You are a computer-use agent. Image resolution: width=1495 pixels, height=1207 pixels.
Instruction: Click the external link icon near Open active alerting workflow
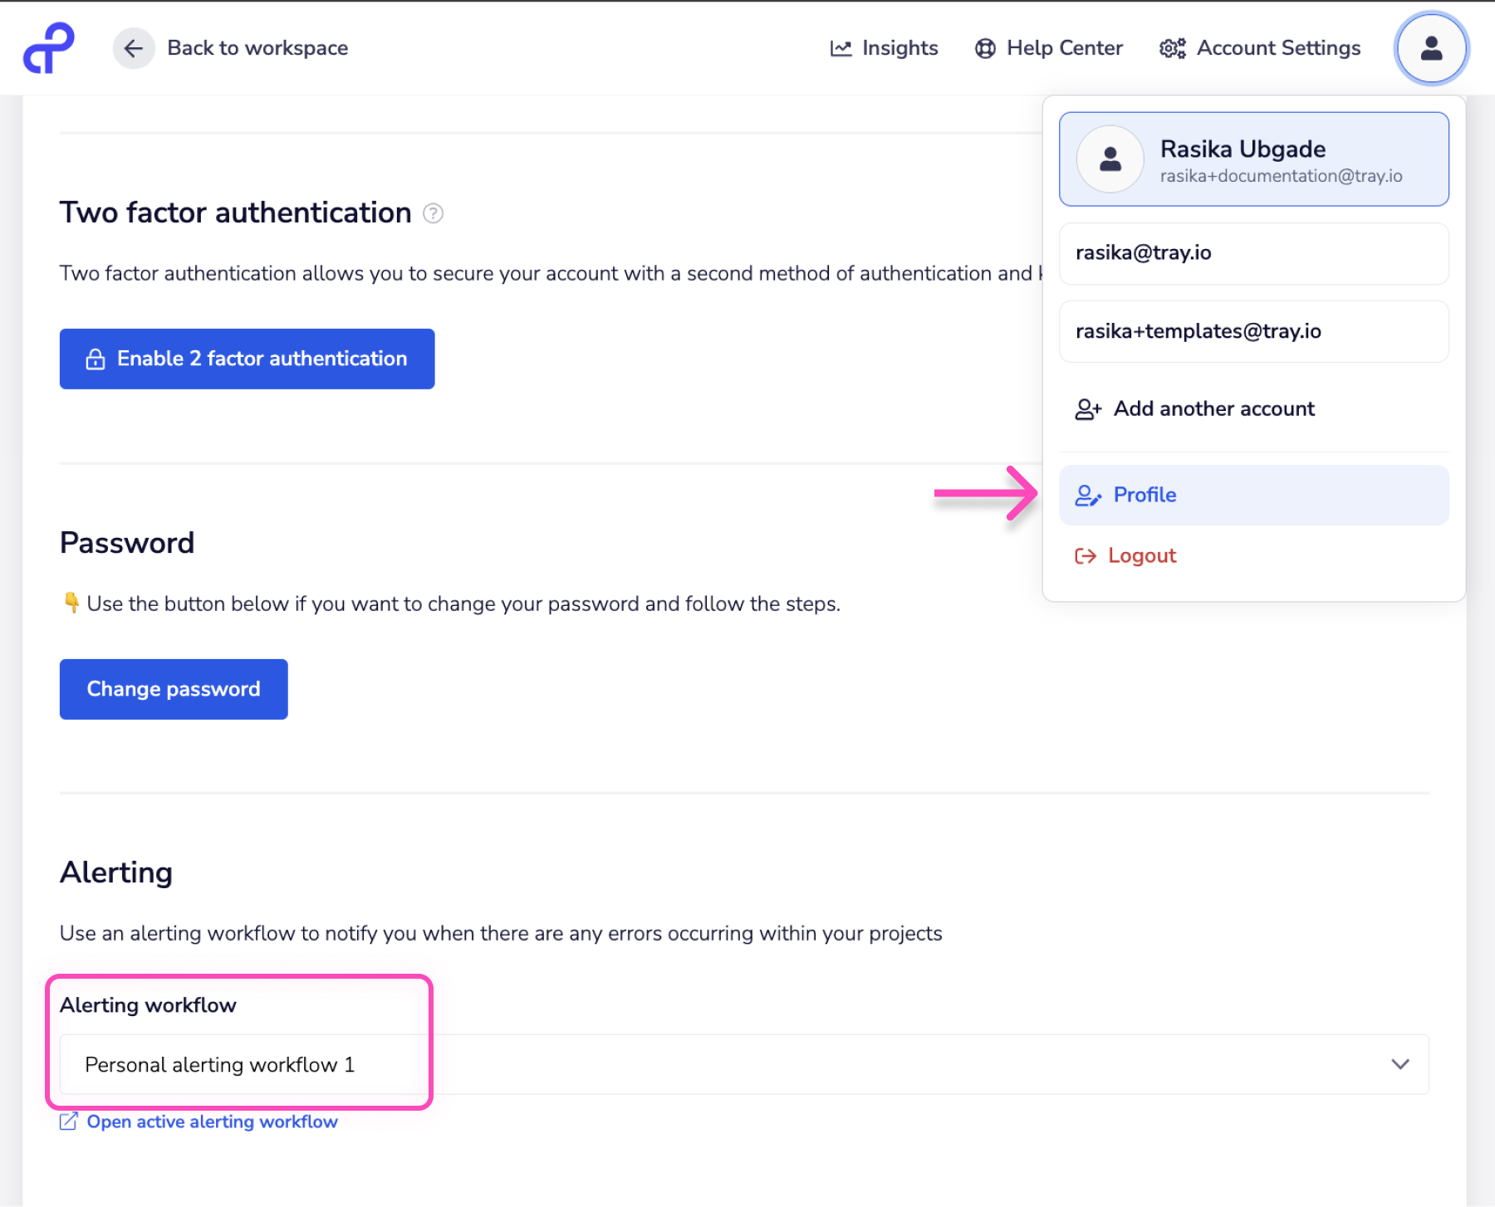click(69, 1121)
